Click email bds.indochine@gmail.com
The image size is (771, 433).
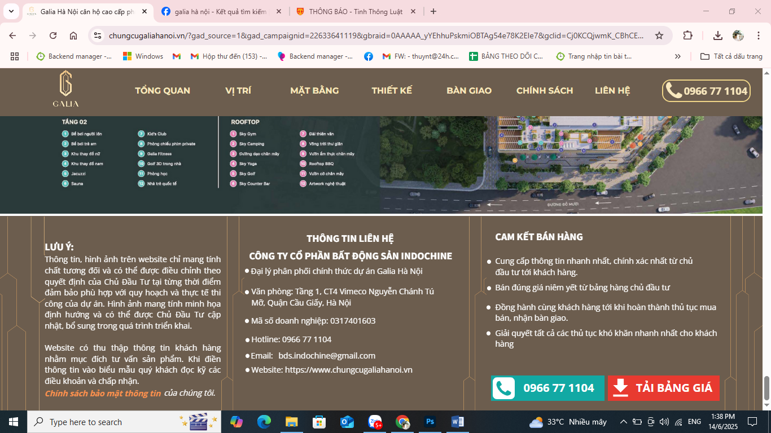(x=327, y=356)
